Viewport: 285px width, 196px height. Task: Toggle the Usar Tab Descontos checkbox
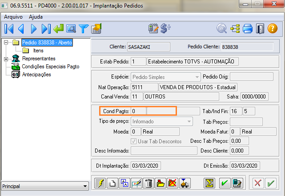[x=133, y=141]
